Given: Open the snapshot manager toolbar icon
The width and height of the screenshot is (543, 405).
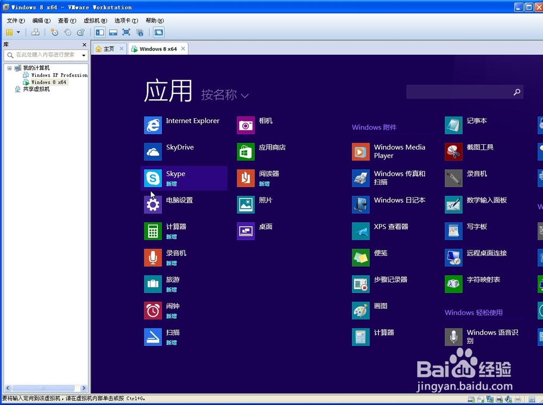Looking at the screenshot, I should point(81,32).
